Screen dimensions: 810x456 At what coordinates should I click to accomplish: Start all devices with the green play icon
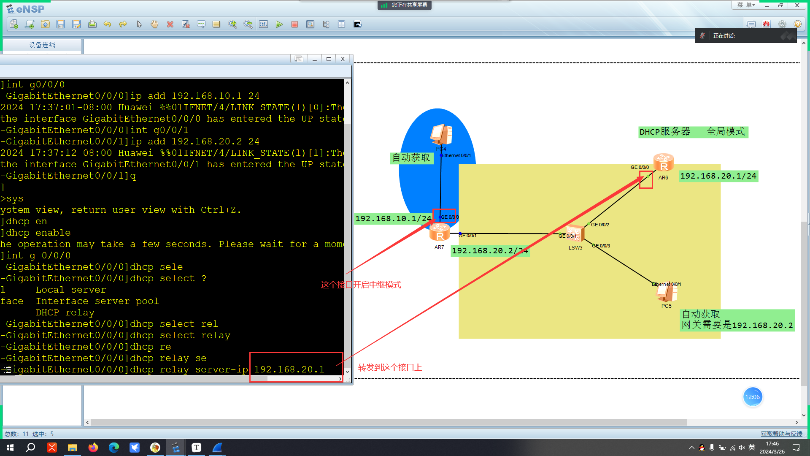pos(279,24)
